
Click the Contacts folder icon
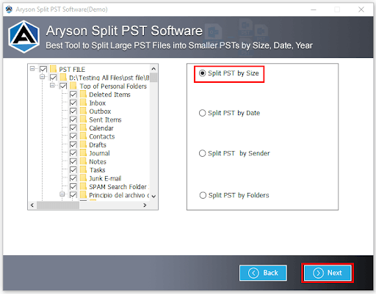84,136
